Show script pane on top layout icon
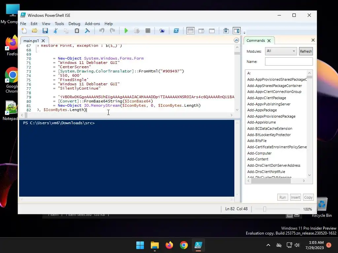Viewport: 338px width, 253px height. point(190,31)
